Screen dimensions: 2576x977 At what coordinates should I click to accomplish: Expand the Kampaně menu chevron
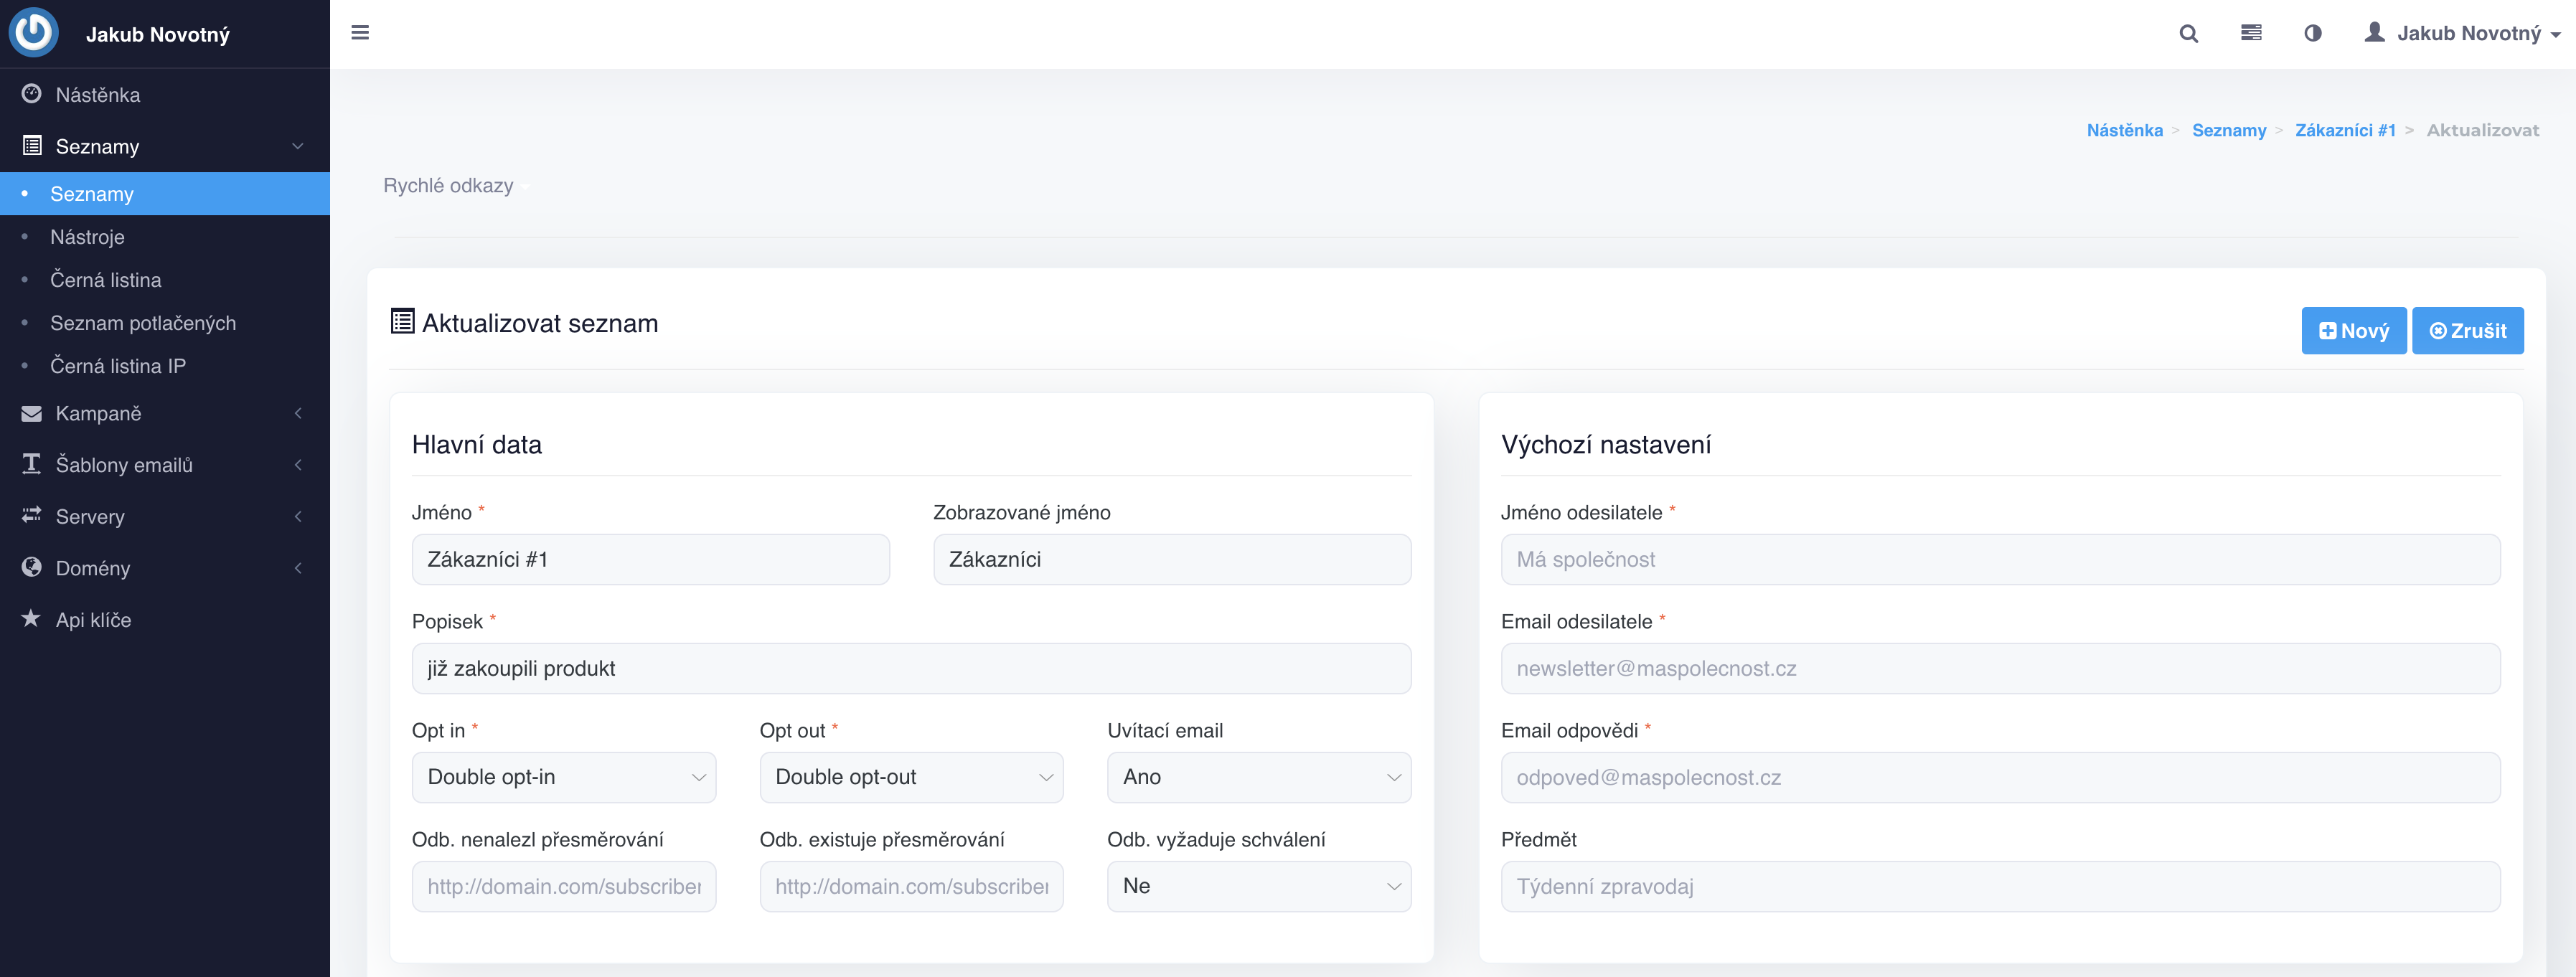(297, 413)
